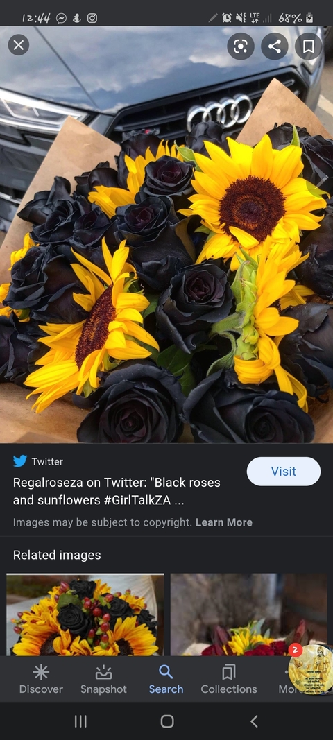Open Regalroseza on Twitter title link
The image size is (333, 740).
(x=117, y=491)
